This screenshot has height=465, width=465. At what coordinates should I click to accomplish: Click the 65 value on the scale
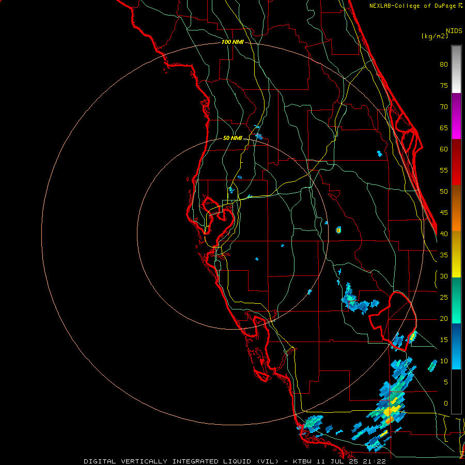coord(444,128)
